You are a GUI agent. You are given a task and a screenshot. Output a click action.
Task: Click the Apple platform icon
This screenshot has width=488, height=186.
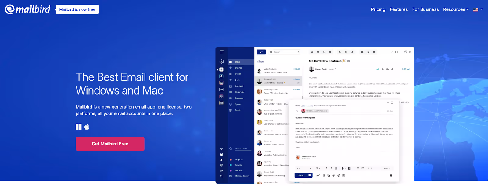(x=87, y=127)
